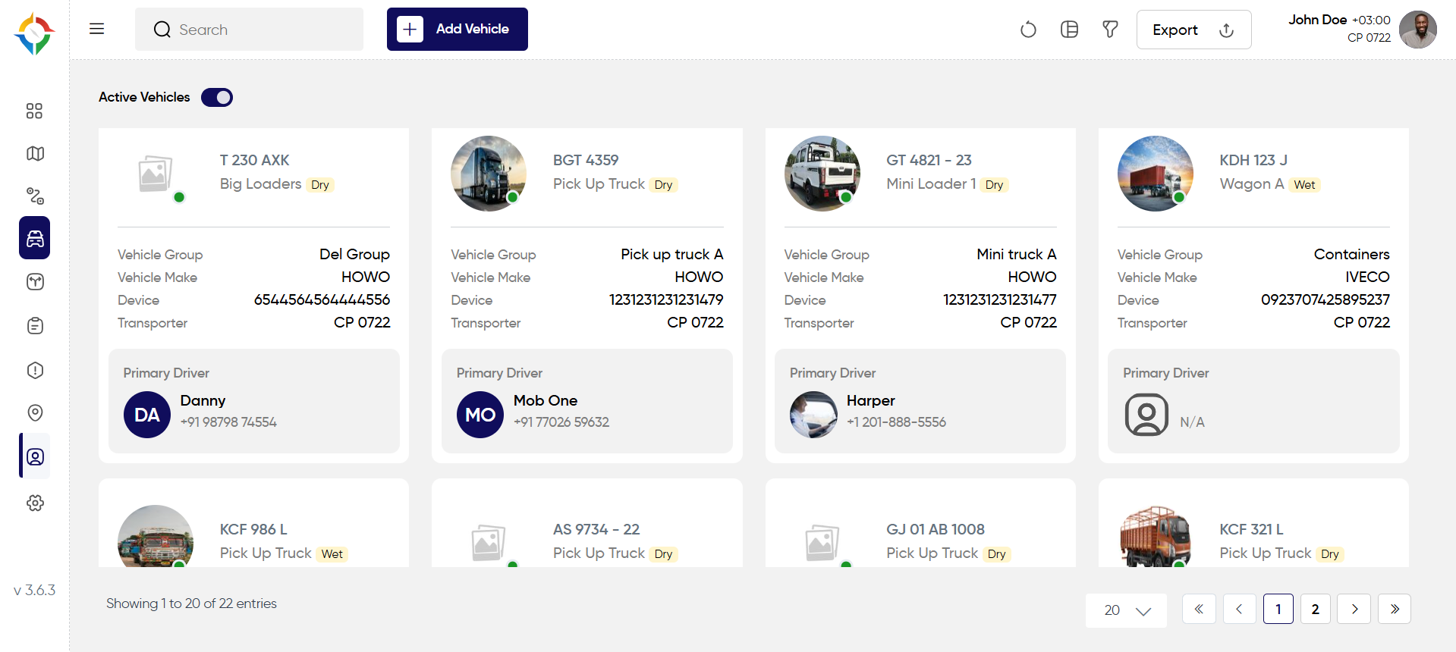
Task: Open the settings gear icon in sidebar
Action: pos(35,503)
